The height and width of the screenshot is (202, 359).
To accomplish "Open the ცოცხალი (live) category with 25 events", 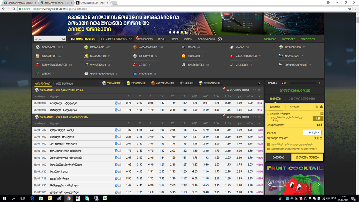I will click(x=145, y=74).
